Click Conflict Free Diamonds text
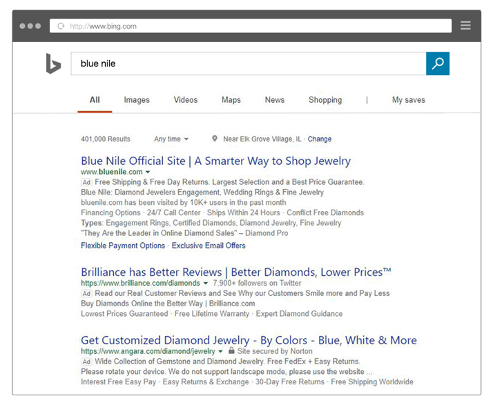 325,213
